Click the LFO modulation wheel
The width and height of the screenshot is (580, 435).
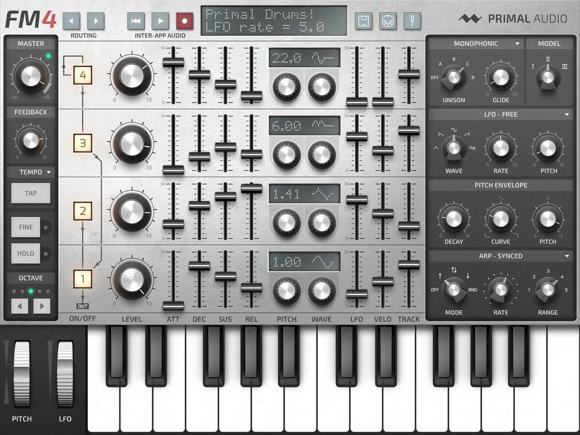coord(65,374)
